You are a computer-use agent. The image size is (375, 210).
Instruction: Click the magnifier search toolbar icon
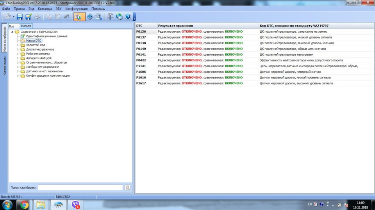coord(99,17)
